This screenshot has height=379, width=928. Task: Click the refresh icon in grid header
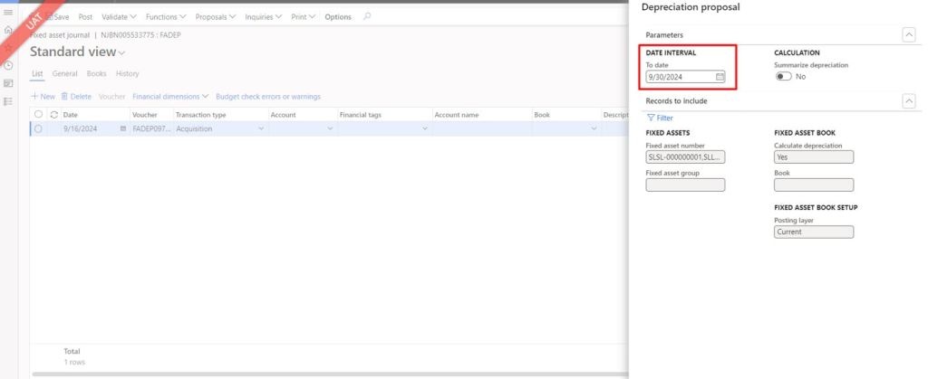tap(53, 115)
